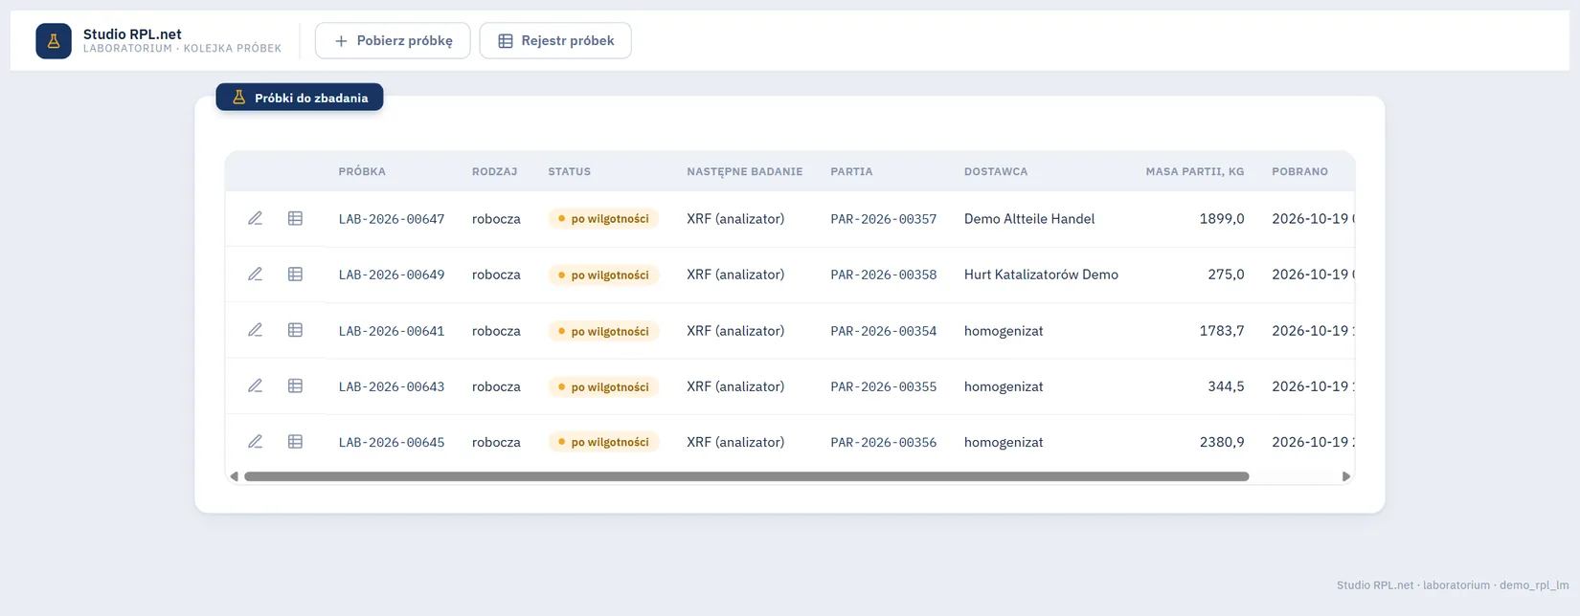
Task: Select the Próbki do zbadania tab label
Action: point(300,98)
